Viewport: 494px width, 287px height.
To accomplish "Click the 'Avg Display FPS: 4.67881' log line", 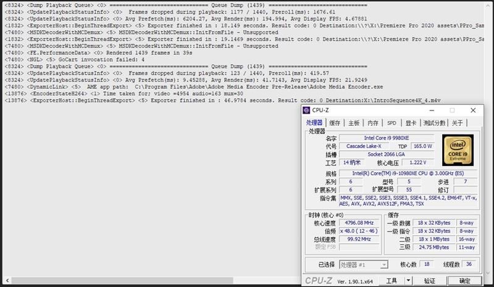I will 186,19.
